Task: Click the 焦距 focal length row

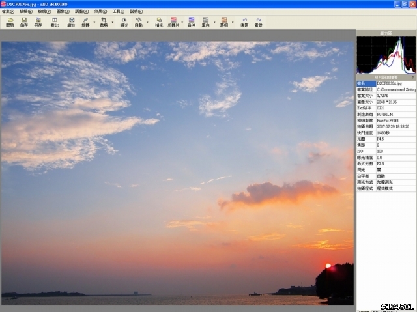Action: (x=386, y=145)
